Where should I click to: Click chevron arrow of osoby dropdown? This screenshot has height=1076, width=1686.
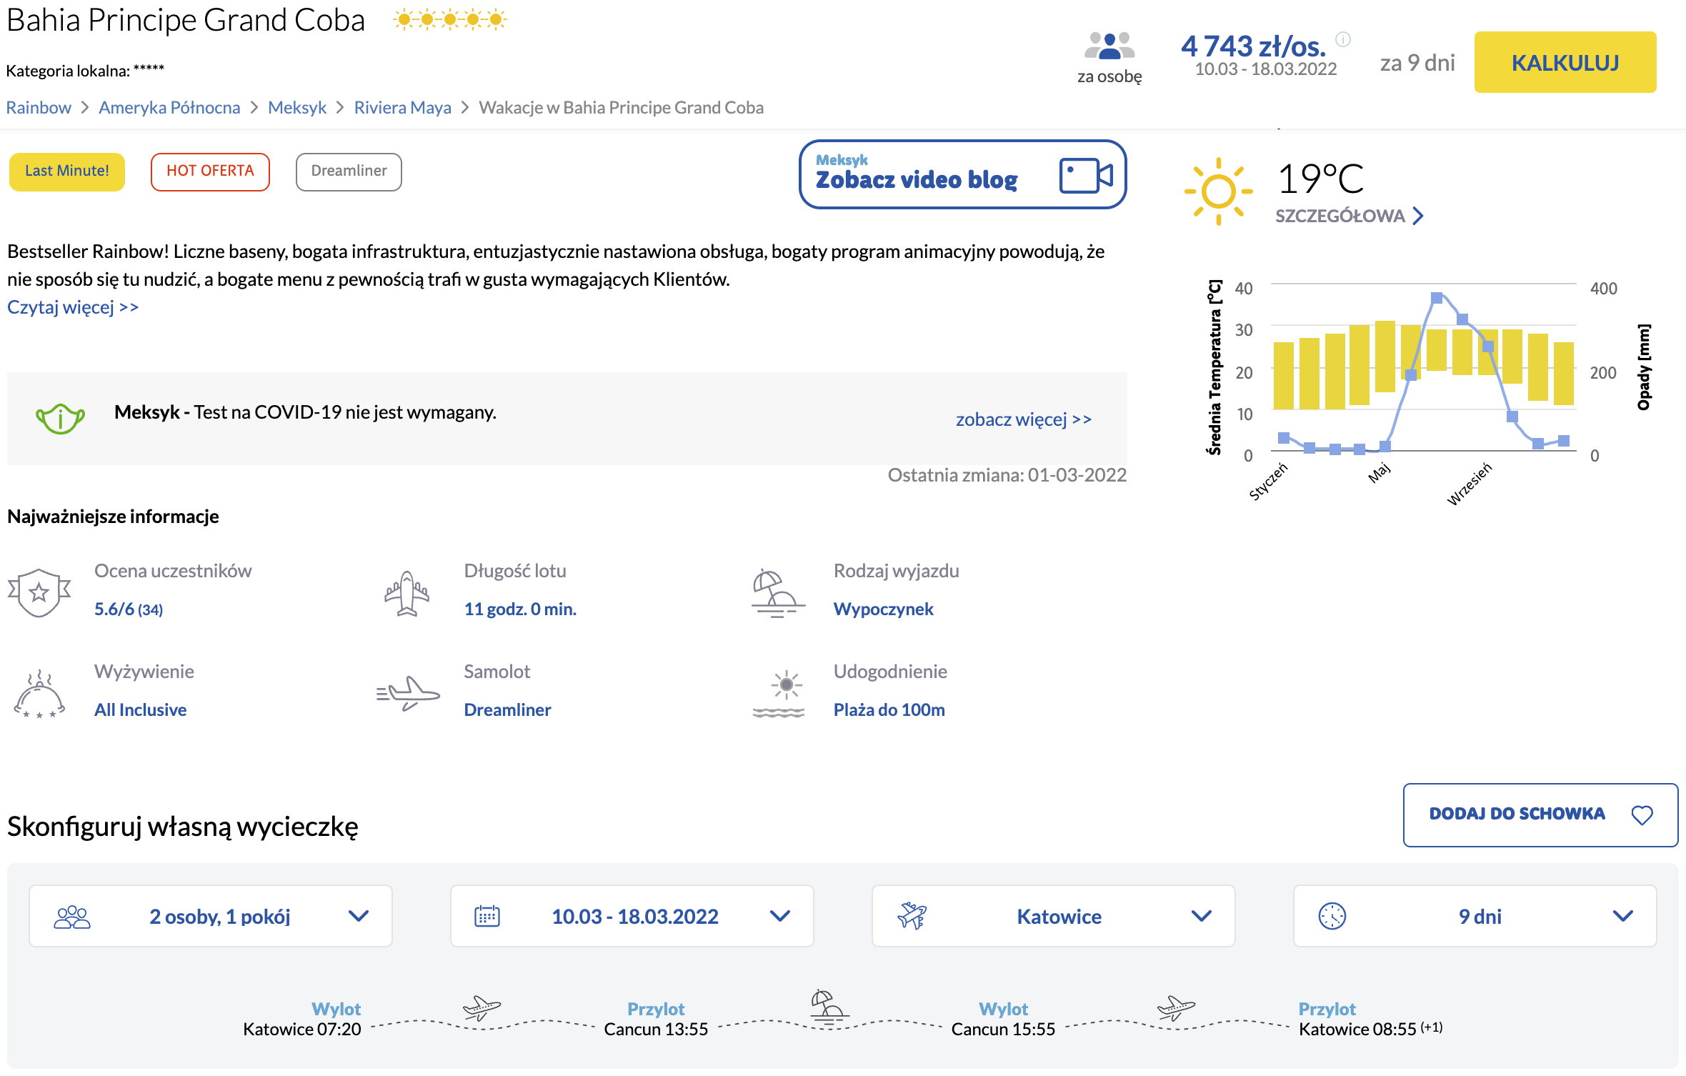359,916
